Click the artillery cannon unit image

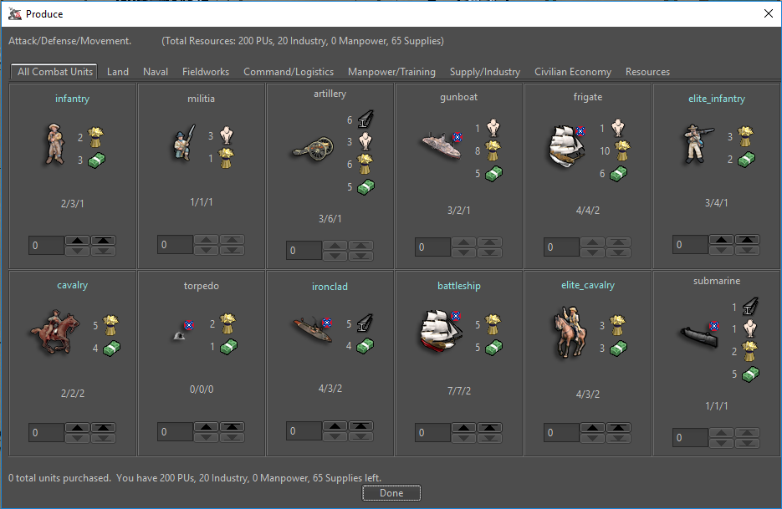311,150
